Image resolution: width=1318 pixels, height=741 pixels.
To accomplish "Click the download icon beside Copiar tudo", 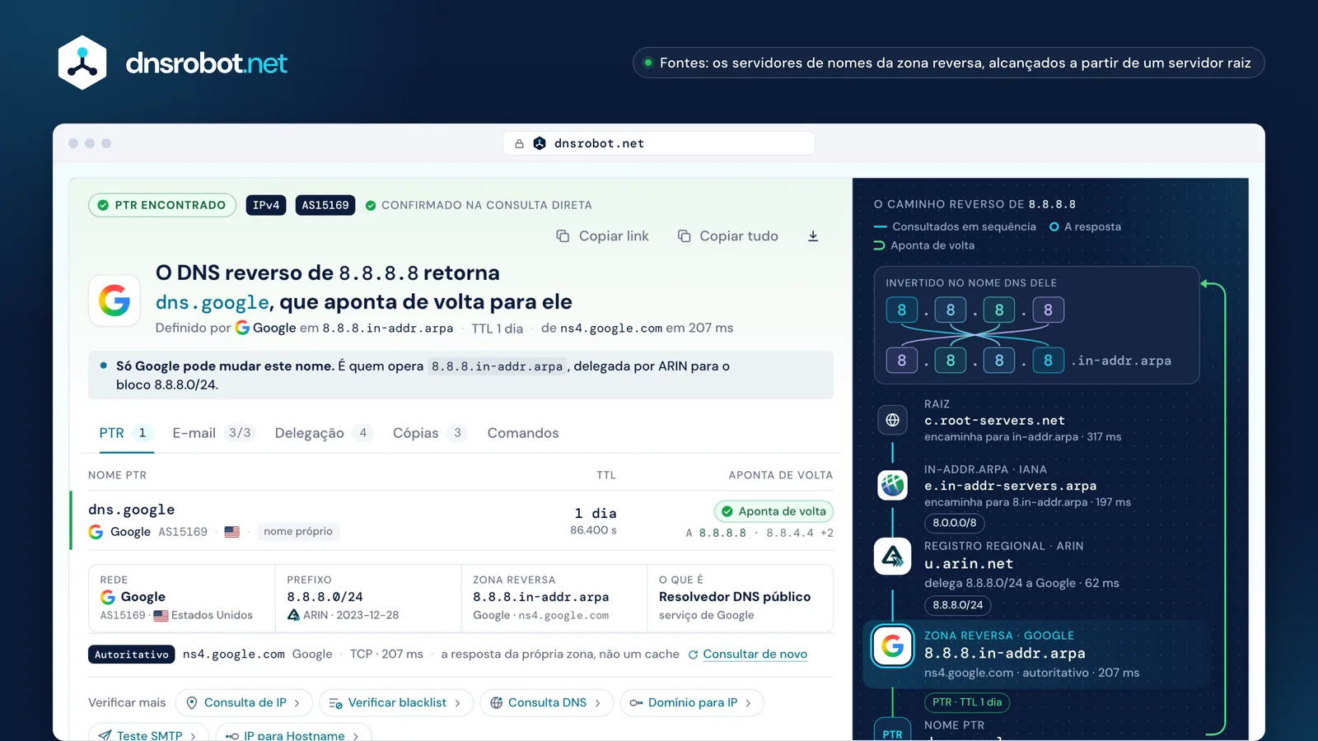I will pyautogui.click(x=813, y=236).
